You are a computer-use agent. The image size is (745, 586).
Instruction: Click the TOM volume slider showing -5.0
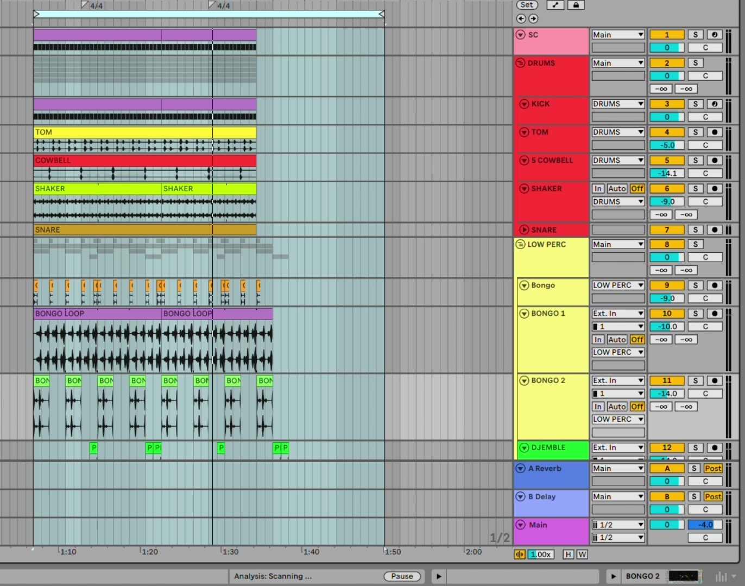tap(667, 145)
